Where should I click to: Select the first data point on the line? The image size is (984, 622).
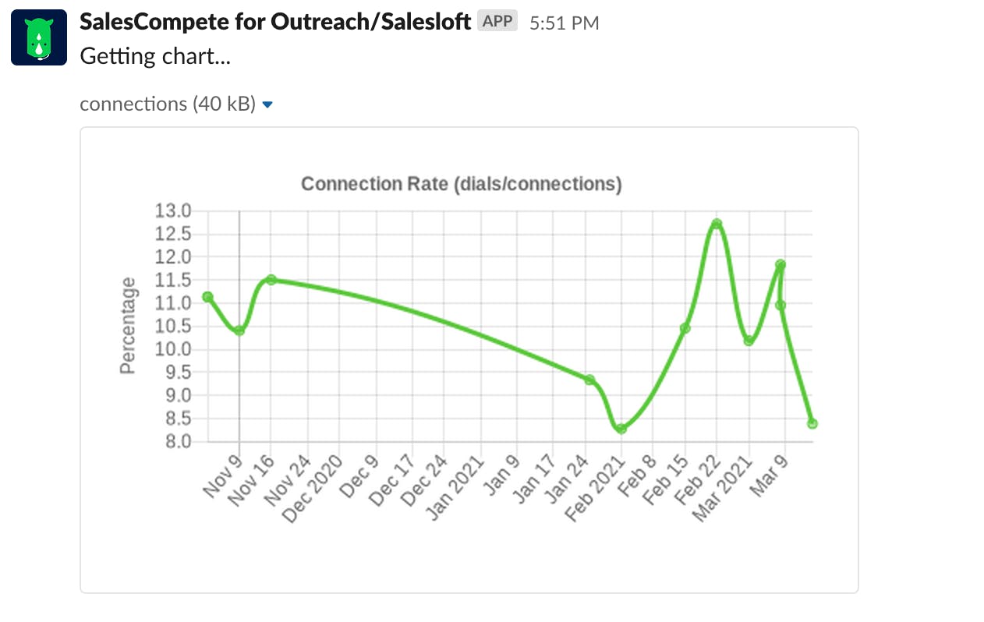point(207,297)
